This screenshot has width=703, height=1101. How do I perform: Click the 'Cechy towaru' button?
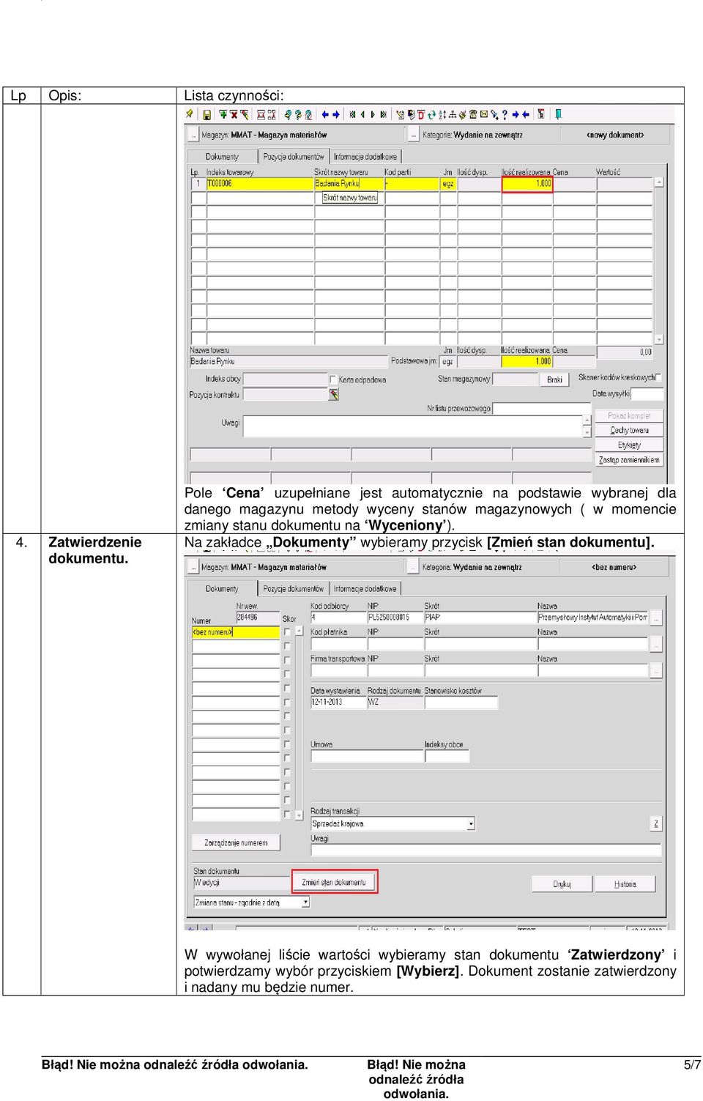[x=629, y=431]
